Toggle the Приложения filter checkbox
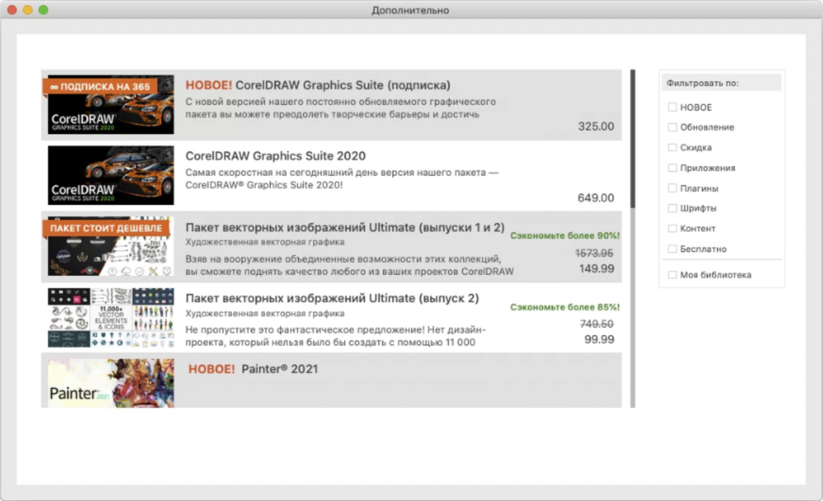 click(x=672, y=168)
